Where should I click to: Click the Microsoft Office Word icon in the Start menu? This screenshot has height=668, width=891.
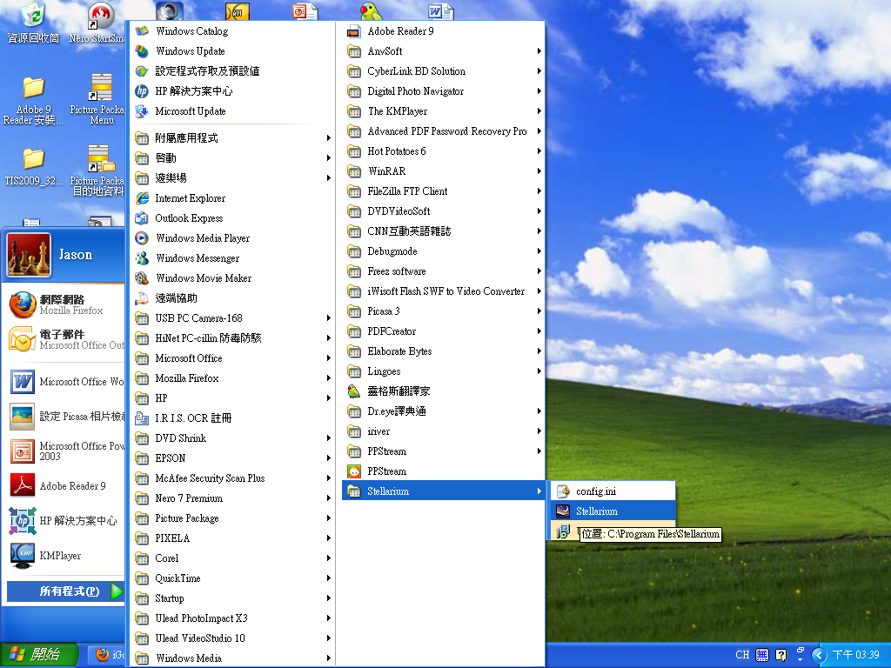tap(23, 382)
